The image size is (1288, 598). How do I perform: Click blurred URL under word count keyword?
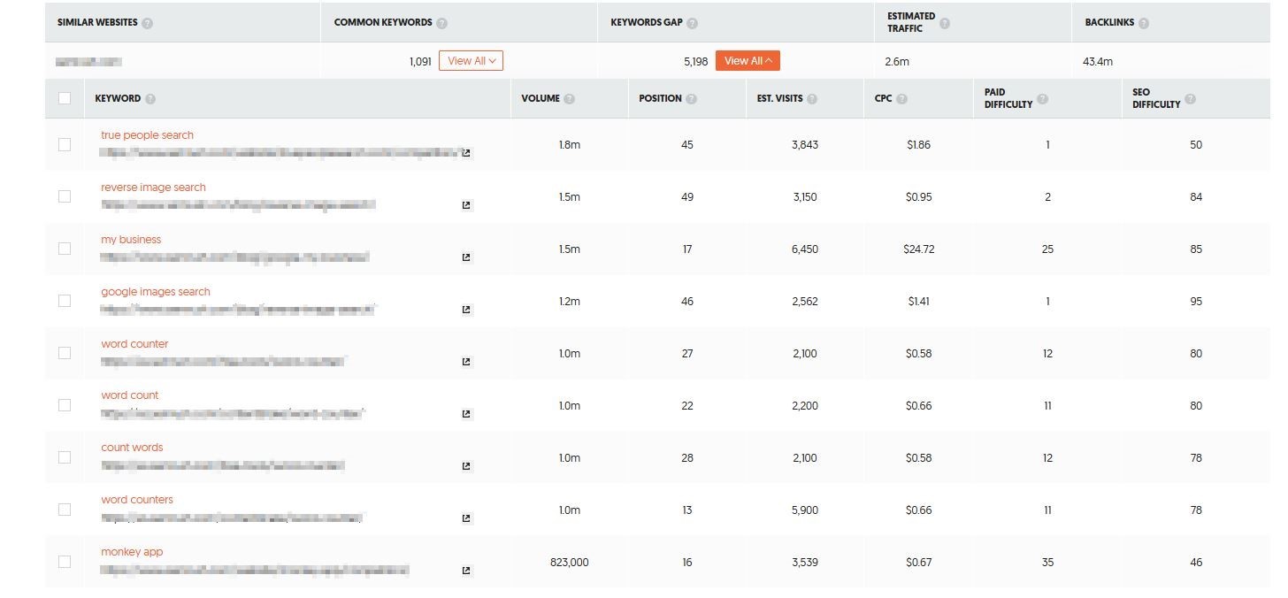pos(233,414)
